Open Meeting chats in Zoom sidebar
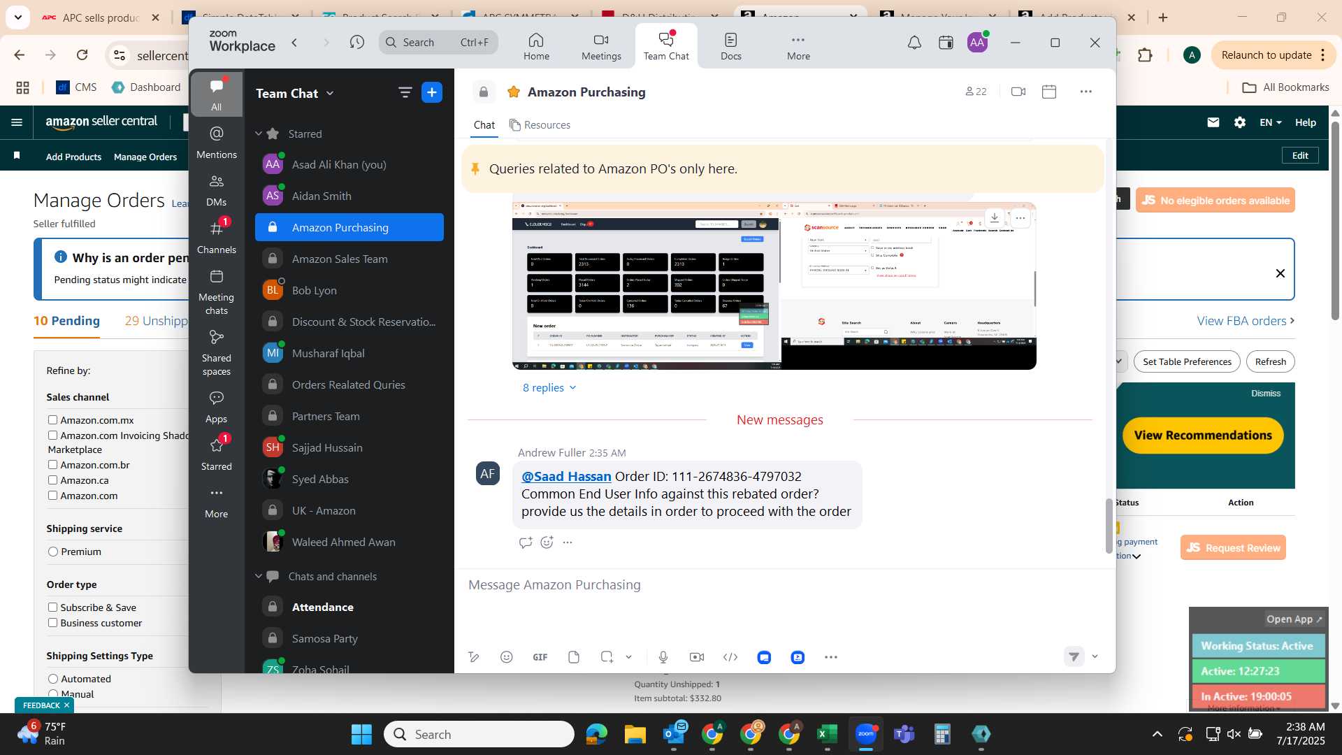Viewport: 1342px width, 755px height. [217, 292]
